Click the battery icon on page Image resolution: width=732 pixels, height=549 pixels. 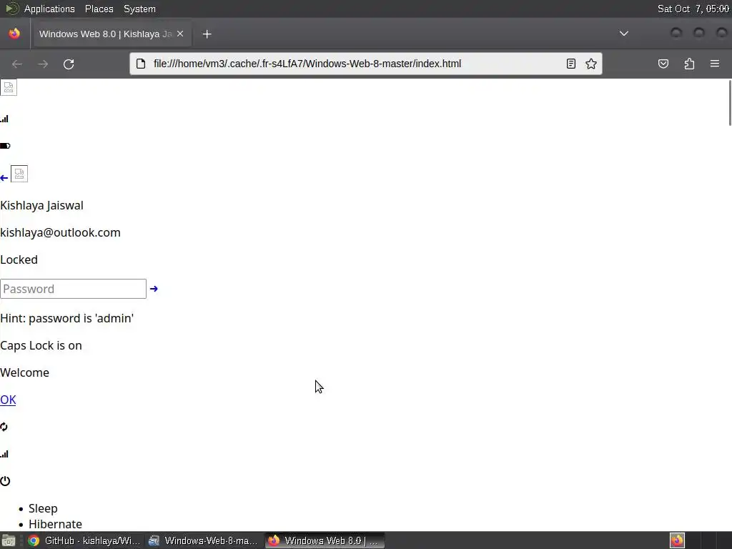(5, 146)
